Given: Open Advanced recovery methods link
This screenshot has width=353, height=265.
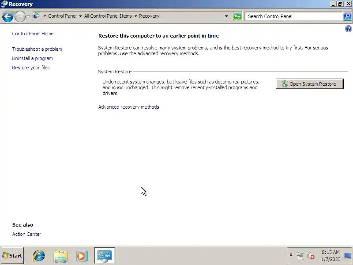Looking at the screenshot, I should [128, 107].
